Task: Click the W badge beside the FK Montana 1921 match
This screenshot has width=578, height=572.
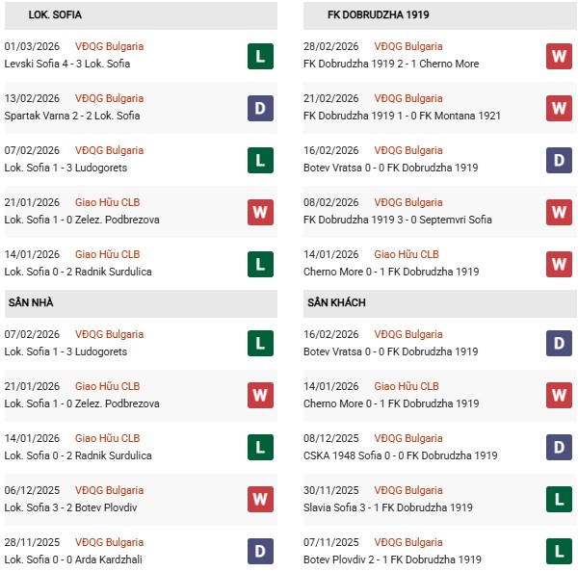Action: (559, 108)
